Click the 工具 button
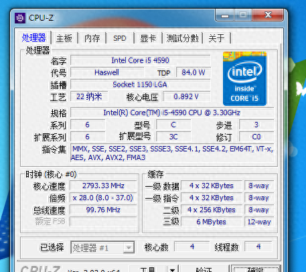The height and width of the screenshot is (272, 306). point(148,269)
